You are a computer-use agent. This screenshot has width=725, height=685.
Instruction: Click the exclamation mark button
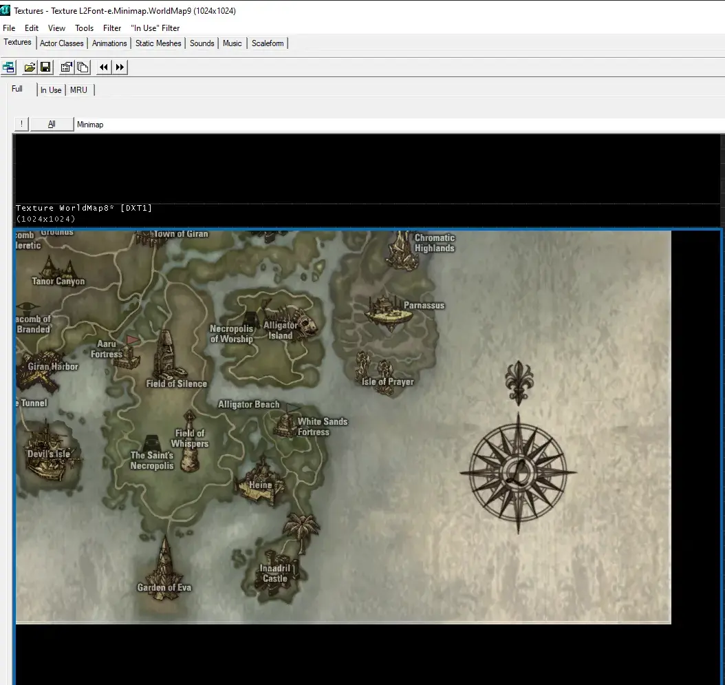21,124
